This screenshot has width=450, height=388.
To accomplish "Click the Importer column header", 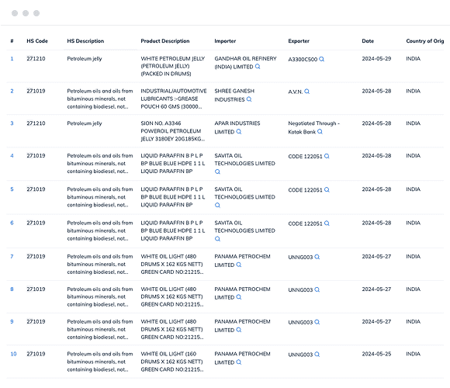I will click(225, 41).
